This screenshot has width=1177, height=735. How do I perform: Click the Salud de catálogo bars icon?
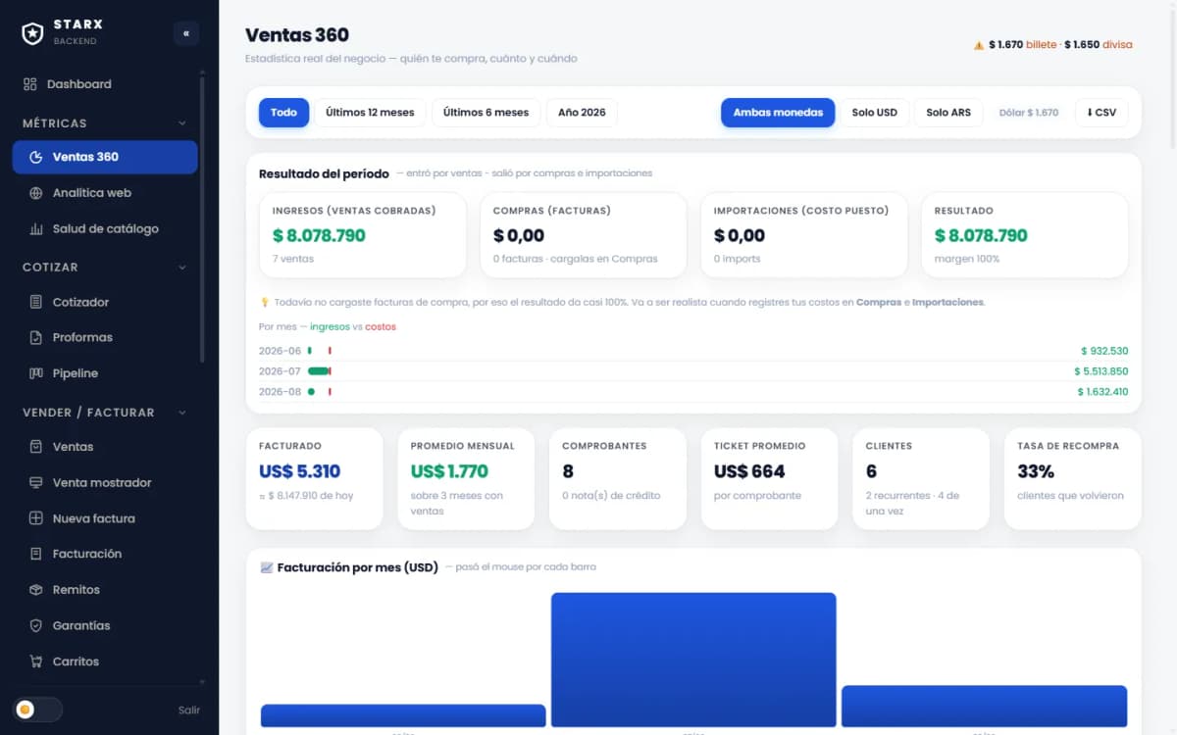pos(36,228)
